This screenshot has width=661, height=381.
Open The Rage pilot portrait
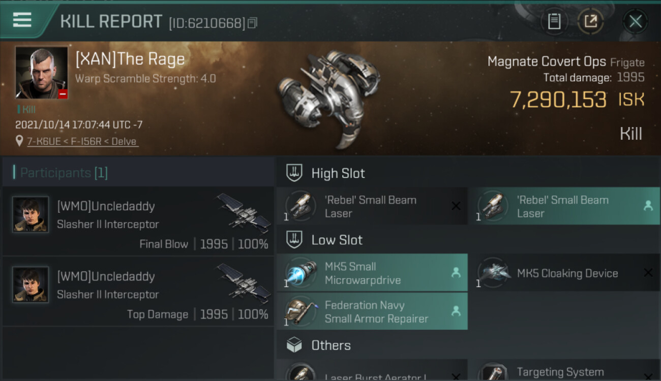click(41, 72)
